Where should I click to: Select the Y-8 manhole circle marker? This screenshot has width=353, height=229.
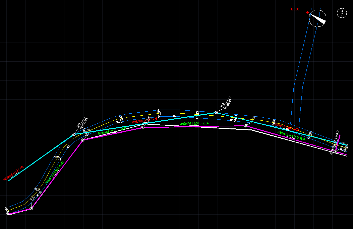coord(73,134)
